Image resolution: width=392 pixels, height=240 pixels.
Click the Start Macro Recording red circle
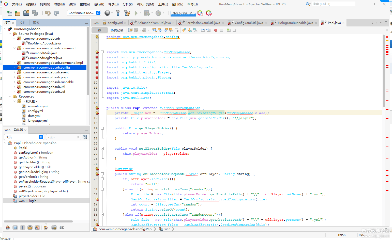[x=216, y=30]
